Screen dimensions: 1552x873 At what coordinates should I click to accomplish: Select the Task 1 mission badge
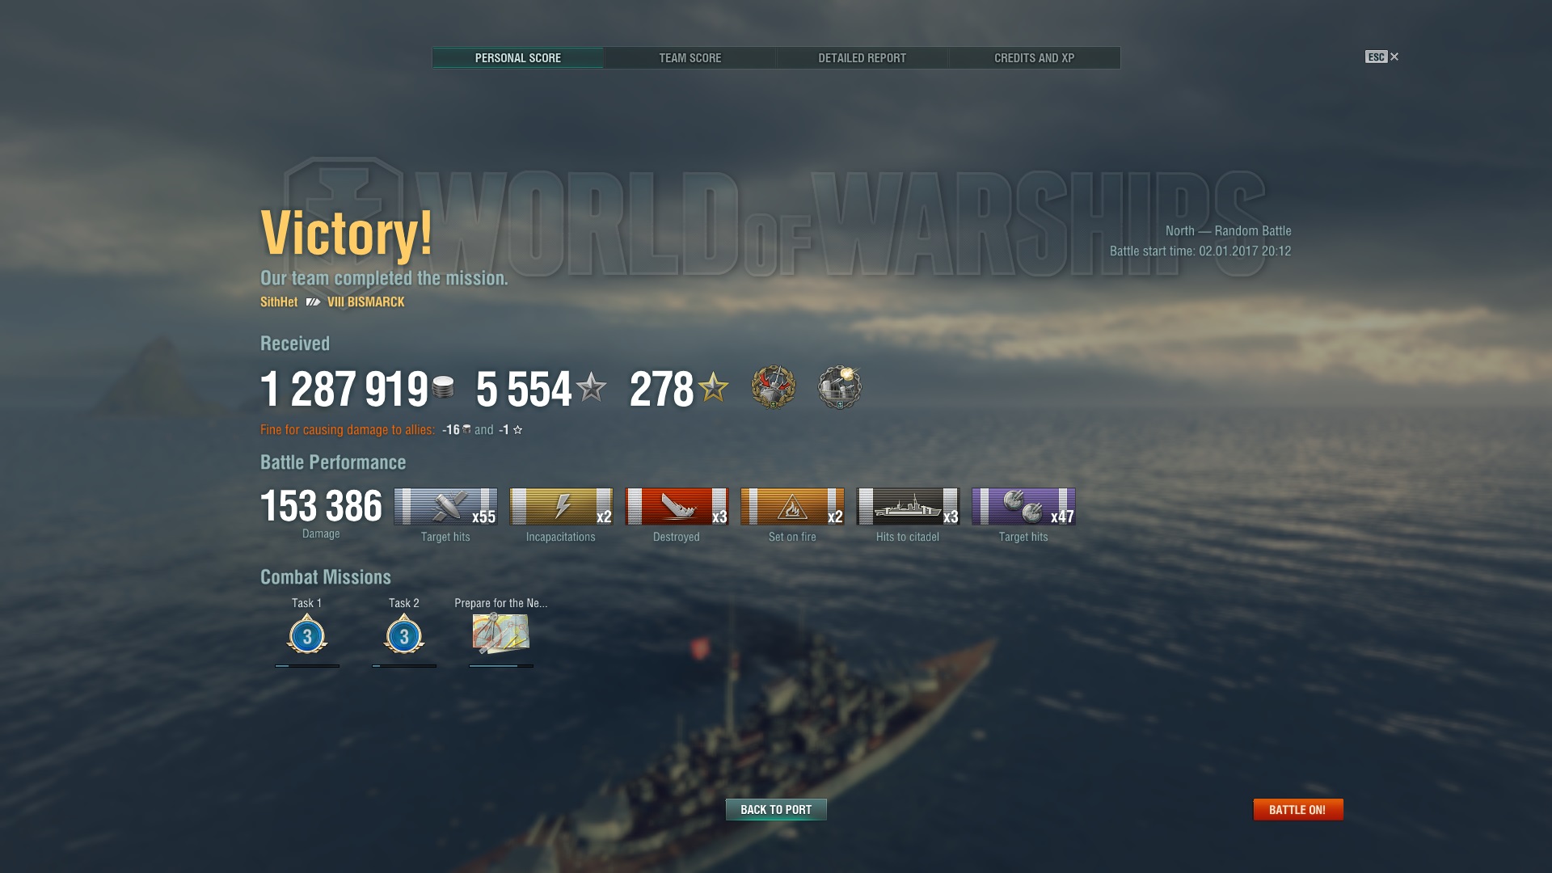tap(307, 635)
